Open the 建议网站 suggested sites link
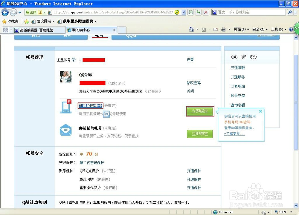Image resolution: width=299 pixels, height=215 pixels. click(x=42, y=21)
